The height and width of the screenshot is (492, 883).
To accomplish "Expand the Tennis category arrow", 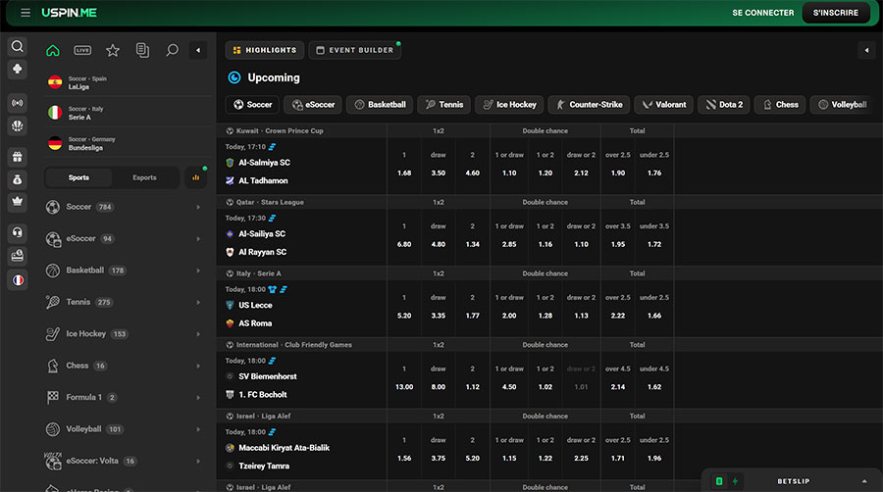I will (x=198, y=303).
